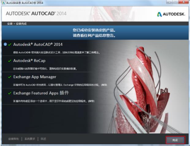The image size is (190, 146).
Task: Click the AUTODESK AUTOCAD 2014 header wordmark
Action: click(36, 13)
